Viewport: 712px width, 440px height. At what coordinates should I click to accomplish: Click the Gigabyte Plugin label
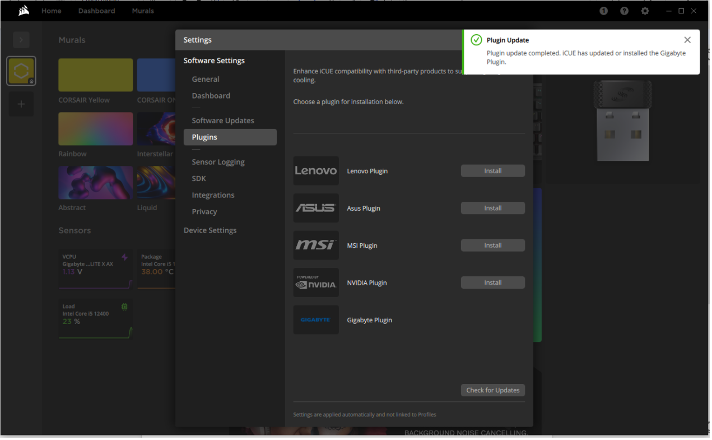(x=370, y=320)
